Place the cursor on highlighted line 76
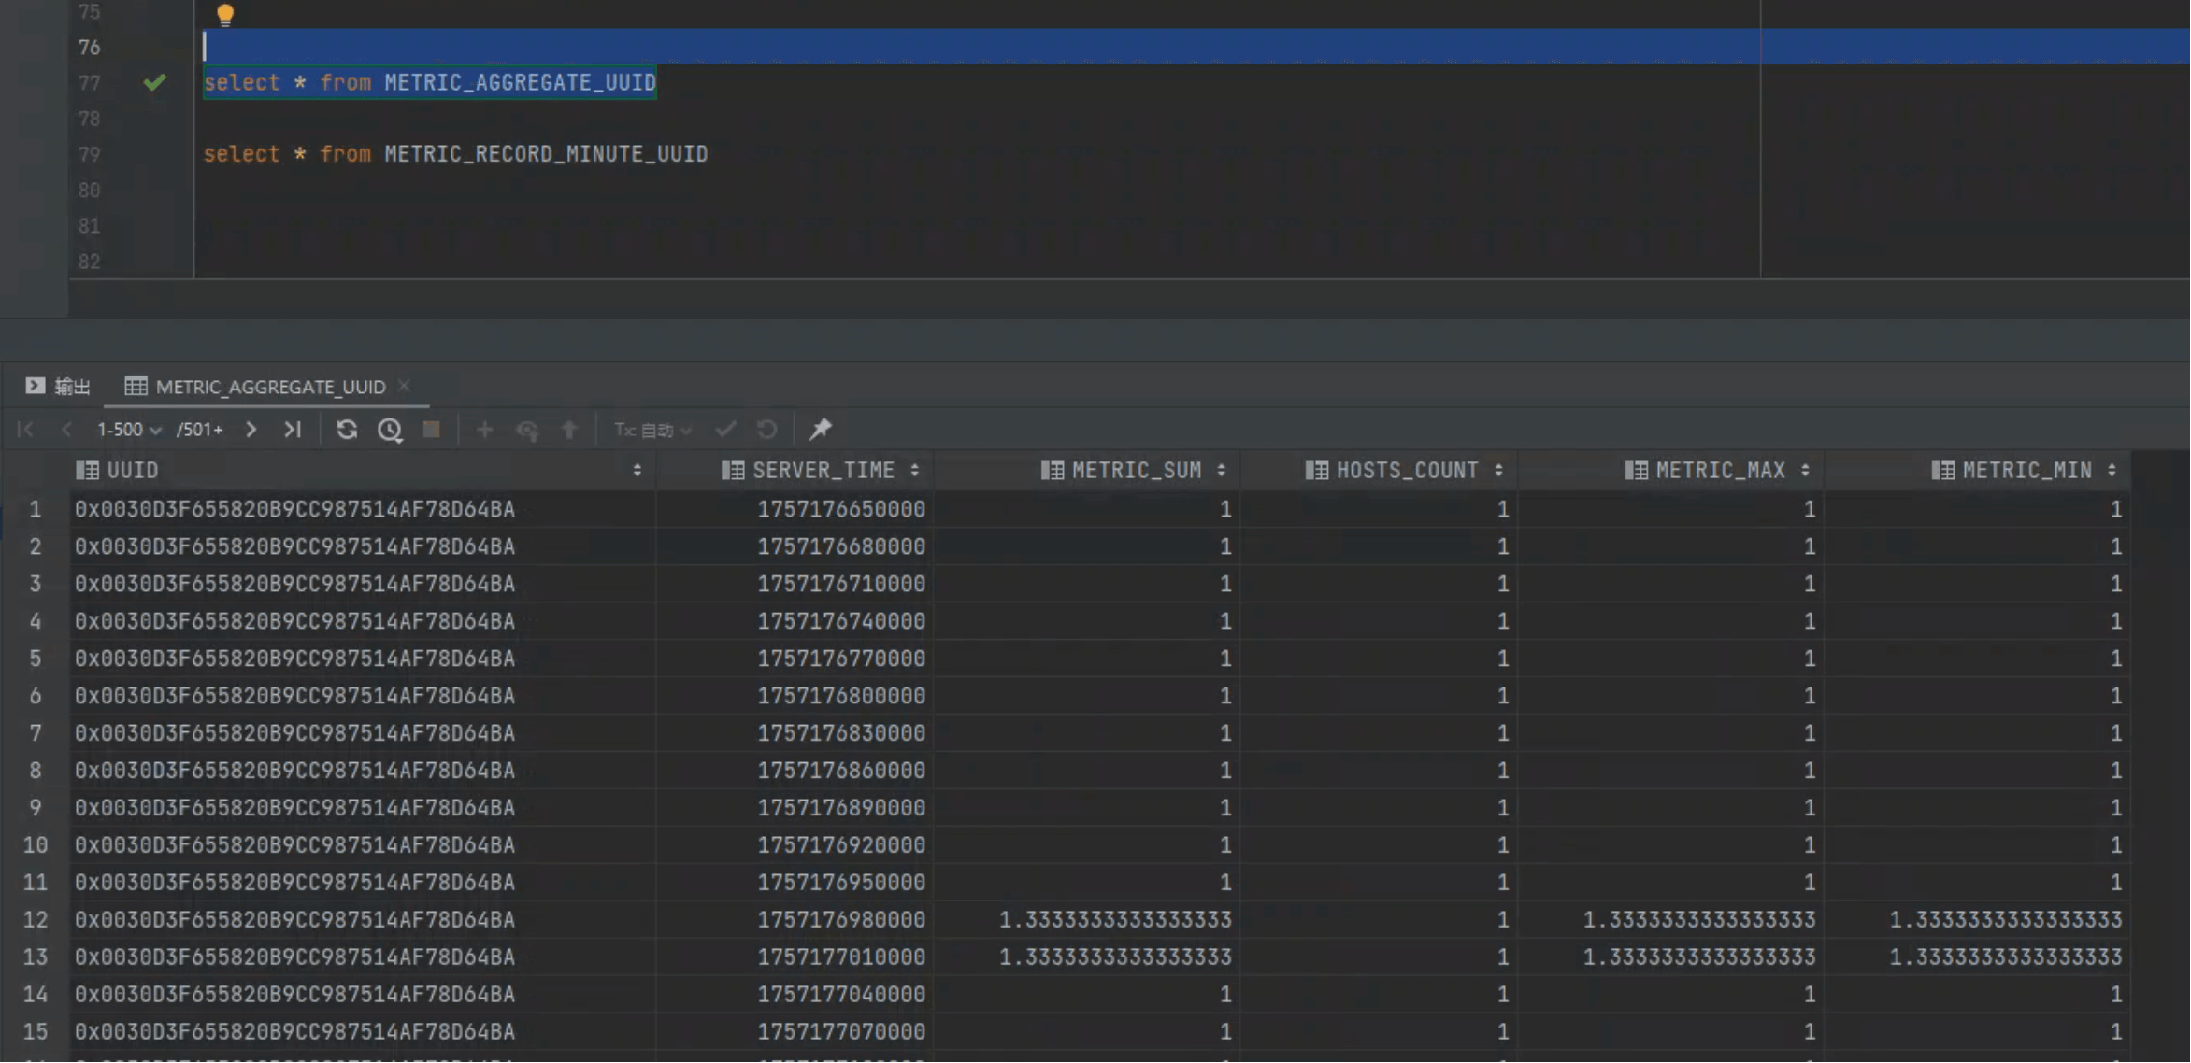 pos(1196,47)
